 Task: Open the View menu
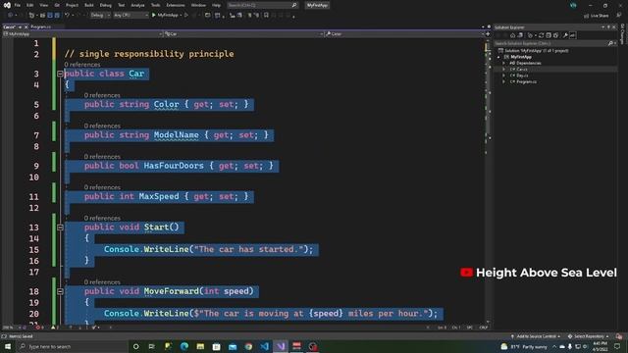(43, 5)
